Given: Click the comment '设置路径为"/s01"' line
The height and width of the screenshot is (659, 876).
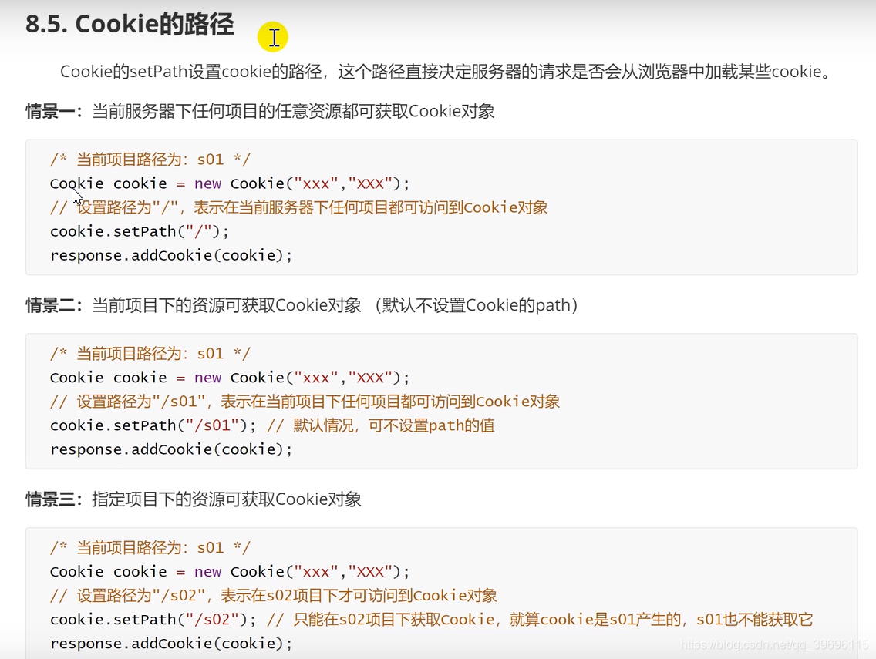Looking at the screenshot, I should (305, 402).
